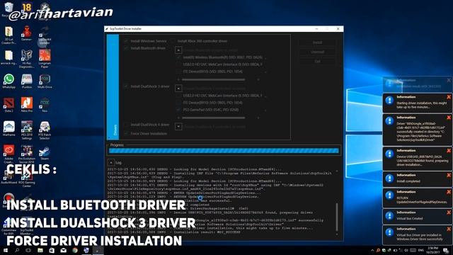Open the Longman Paper desktop shortcut

coord(45,59)
